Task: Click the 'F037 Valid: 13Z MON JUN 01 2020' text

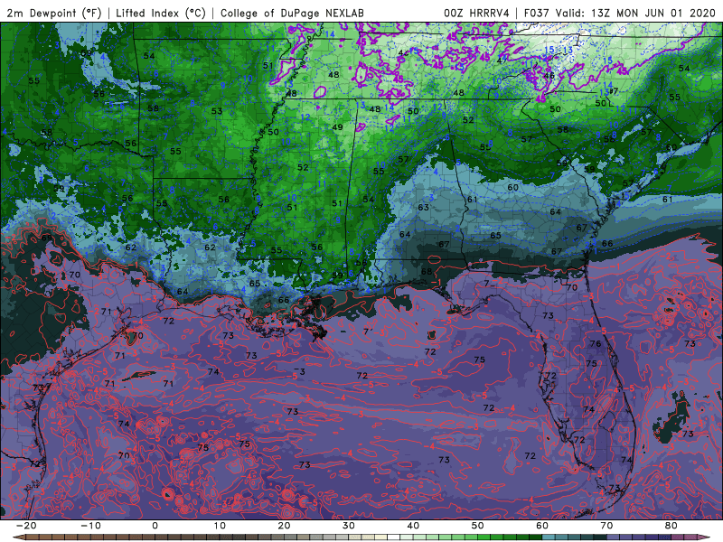Action: (x=619, y=13)
